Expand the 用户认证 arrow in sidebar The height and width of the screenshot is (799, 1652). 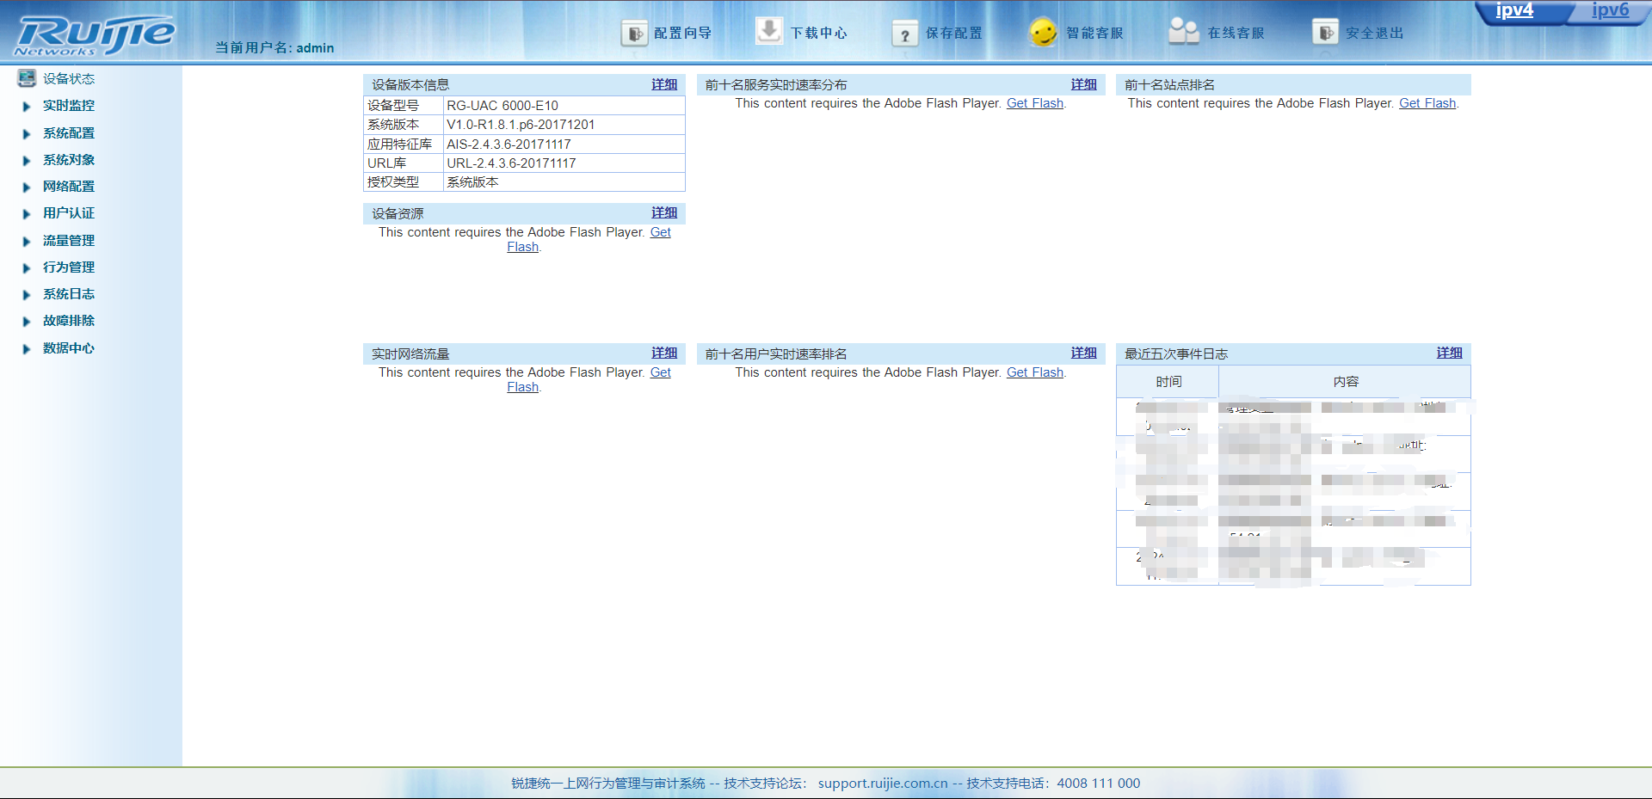[27, 214]
